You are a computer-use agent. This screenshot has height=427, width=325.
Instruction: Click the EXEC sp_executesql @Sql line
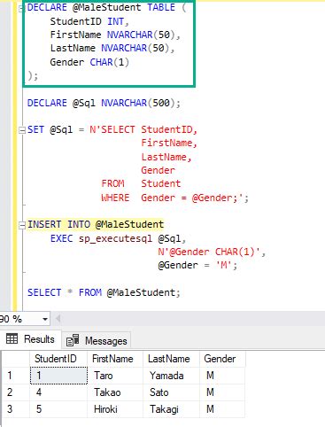[118, 238]
